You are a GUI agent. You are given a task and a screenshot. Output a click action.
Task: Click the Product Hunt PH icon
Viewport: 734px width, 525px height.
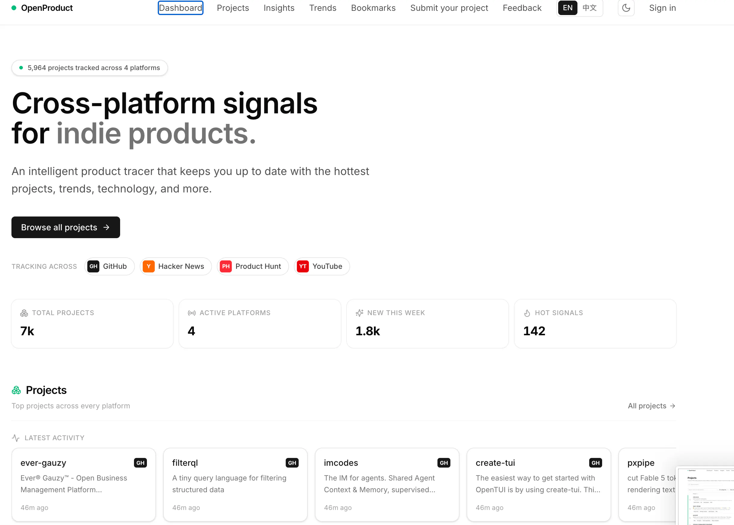[226, 266]
